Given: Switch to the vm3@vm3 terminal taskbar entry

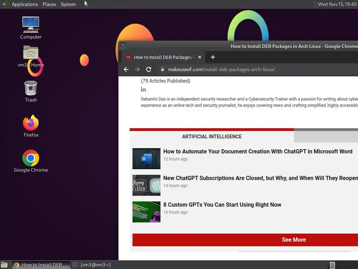Looking at the screenshot, I should (92, 265).
